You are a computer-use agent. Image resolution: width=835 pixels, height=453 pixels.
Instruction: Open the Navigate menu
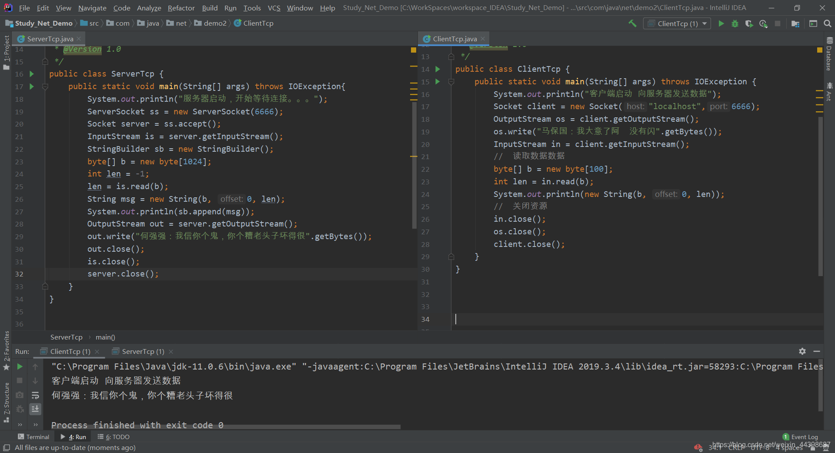click(92, 8)
